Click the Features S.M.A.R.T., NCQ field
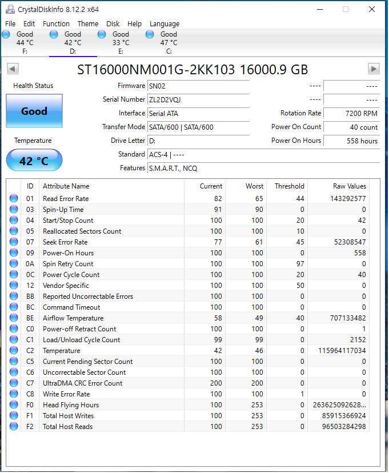This screenshot has width=389, height=473. [263, 169]
